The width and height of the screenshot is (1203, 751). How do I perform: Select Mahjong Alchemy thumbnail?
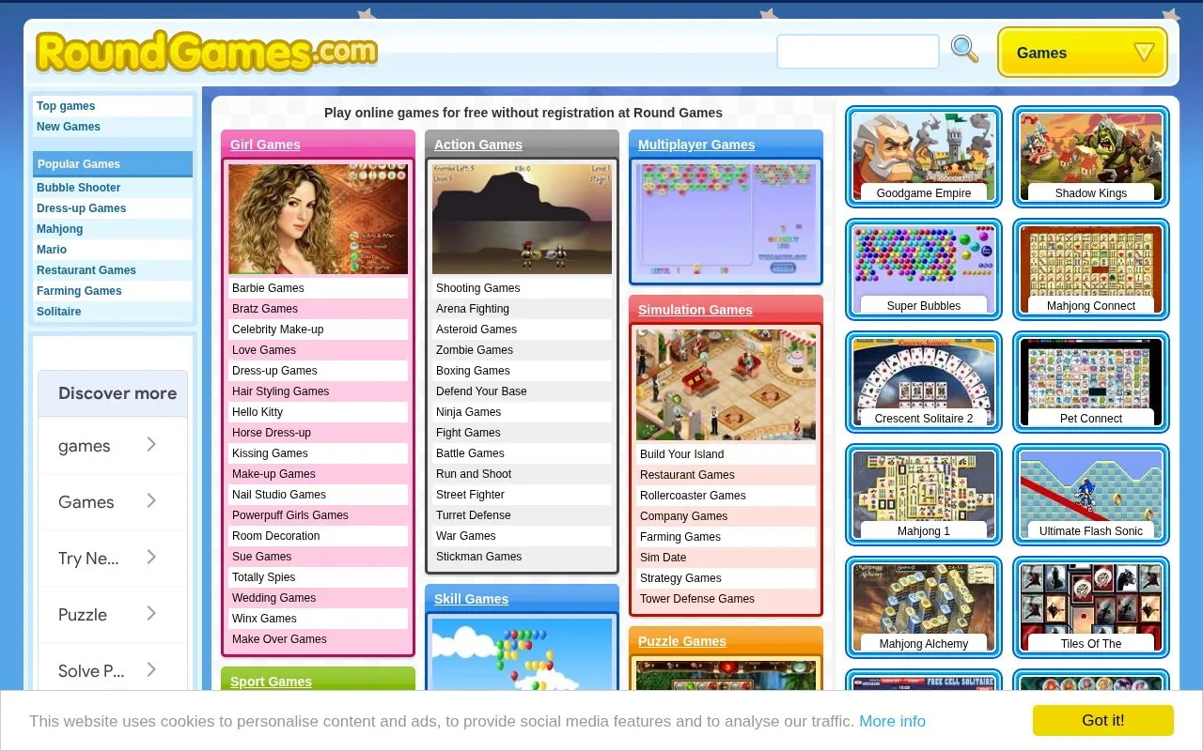(924, 607)
